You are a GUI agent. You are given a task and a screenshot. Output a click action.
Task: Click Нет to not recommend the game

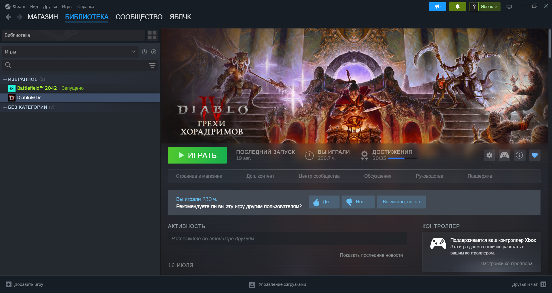coord(358,202)
